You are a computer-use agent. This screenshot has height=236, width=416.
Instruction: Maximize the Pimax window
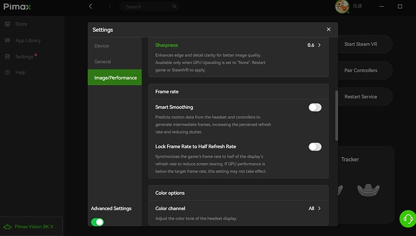[x=400, y=7]
